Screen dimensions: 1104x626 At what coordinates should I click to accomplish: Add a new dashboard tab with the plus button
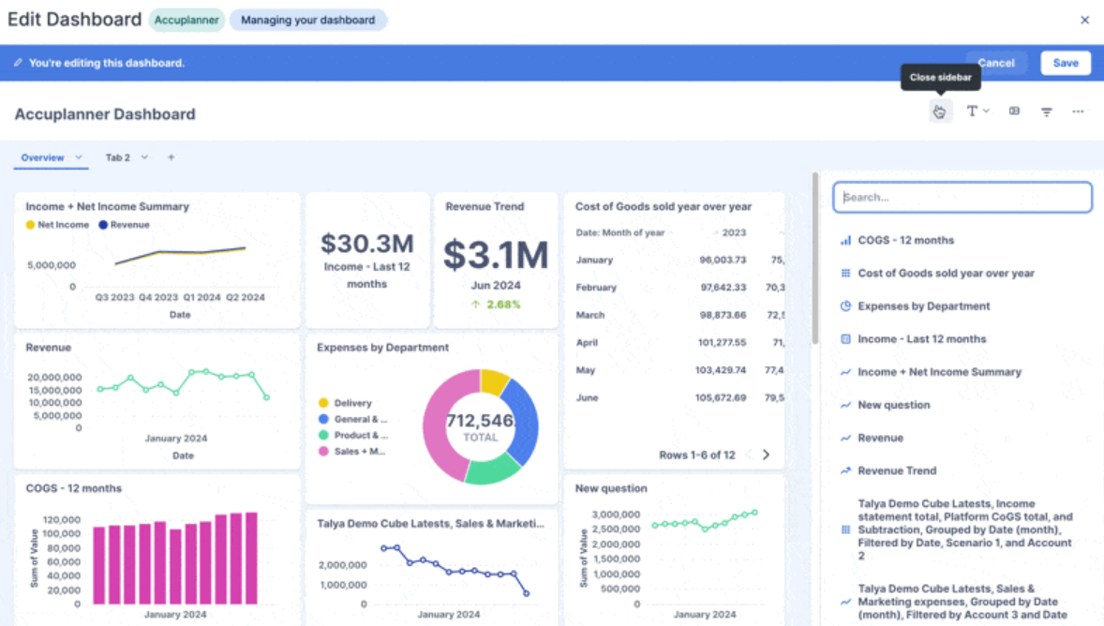click(172, 156)
